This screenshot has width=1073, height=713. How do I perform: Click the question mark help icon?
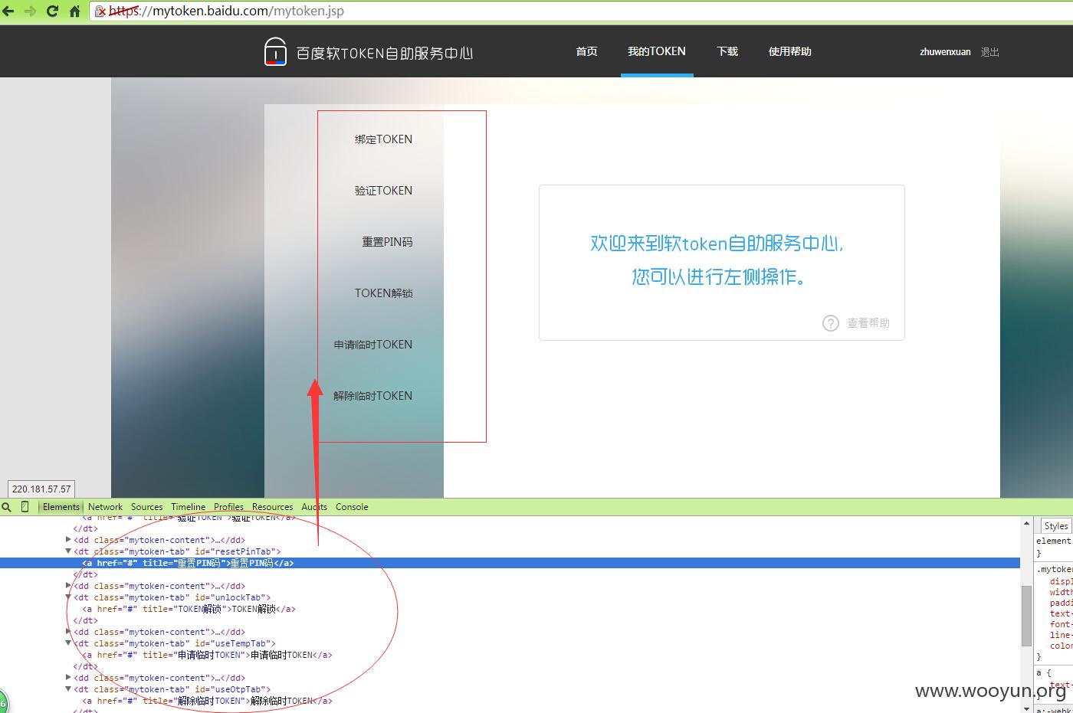(831, 323)
